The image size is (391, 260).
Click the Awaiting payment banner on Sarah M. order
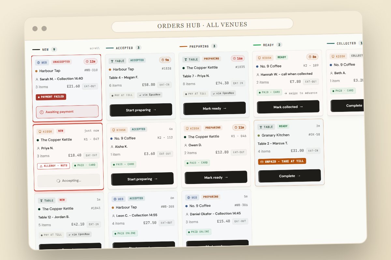tap(67, 111)
